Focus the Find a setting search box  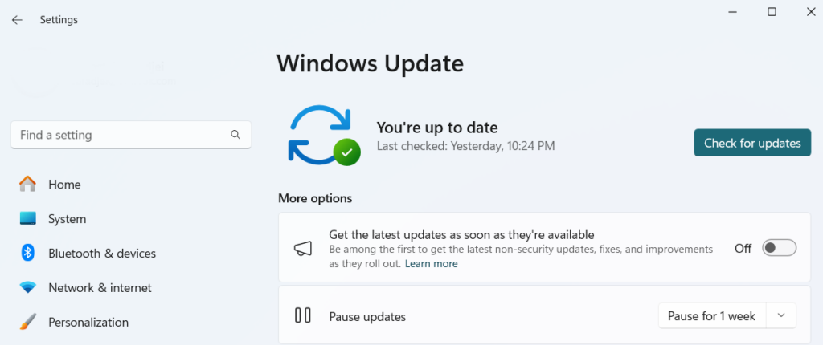coord(121,135)
